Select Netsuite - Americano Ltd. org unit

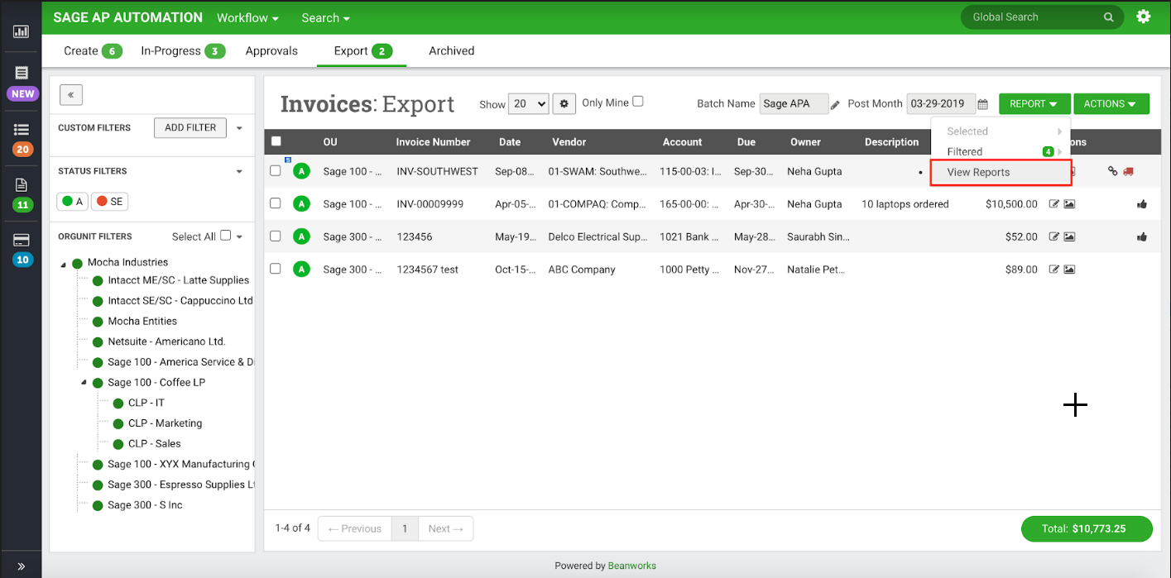pyautogui.click(x=166, y=342)
